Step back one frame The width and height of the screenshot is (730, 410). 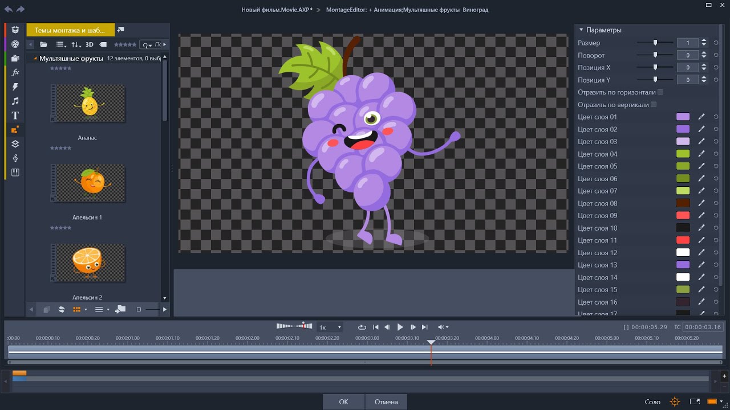(x=387, y=327)
